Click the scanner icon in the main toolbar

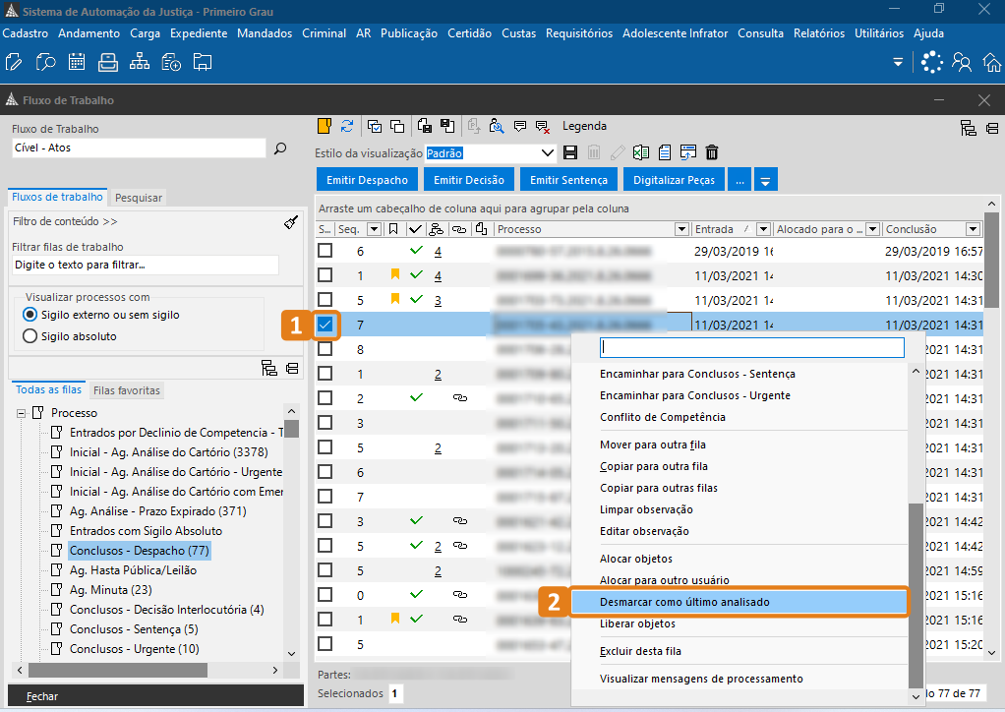108,62
